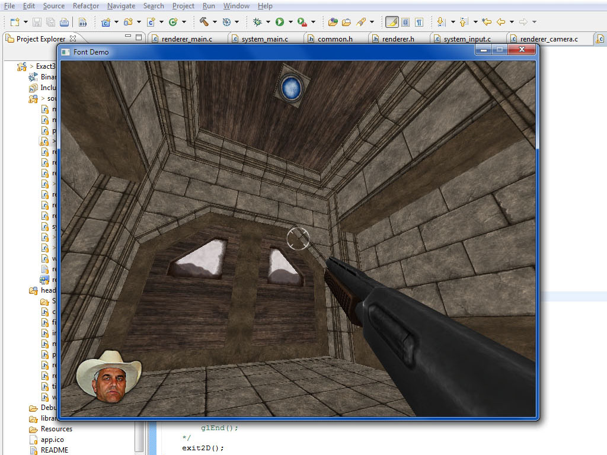Switch to the system_input.c editor tab
The image size is (607, 455).
coord(467,39)
